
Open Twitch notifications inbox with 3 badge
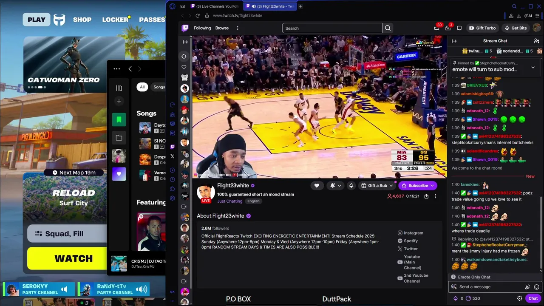coord(448,28)
